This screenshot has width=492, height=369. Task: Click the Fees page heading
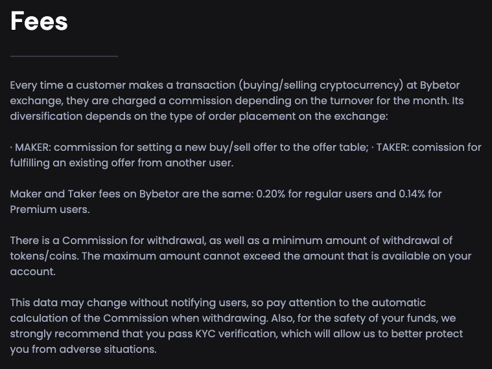[39, 21]
